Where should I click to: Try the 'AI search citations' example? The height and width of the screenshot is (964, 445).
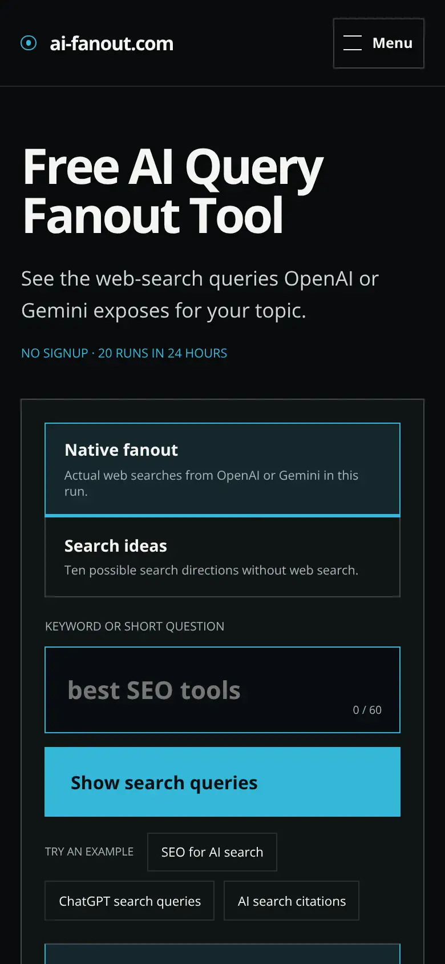[x=292, y=901]
